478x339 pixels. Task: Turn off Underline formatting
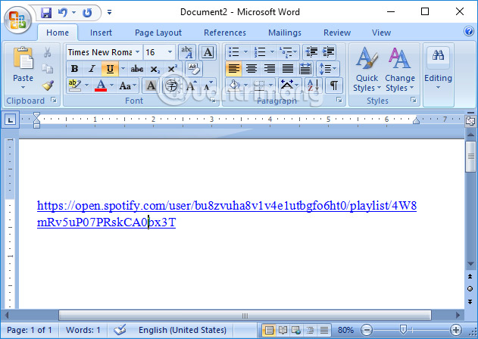pyautogui.click(x=110, y=69)
